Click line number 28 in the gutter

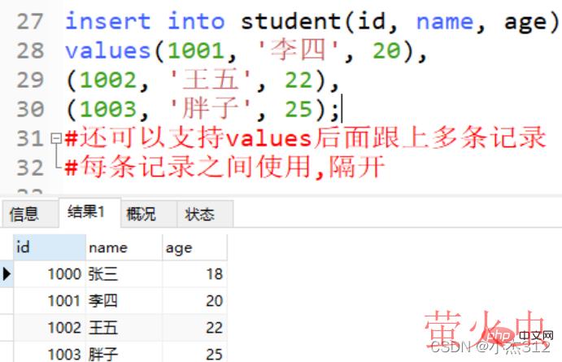(30, 50)
